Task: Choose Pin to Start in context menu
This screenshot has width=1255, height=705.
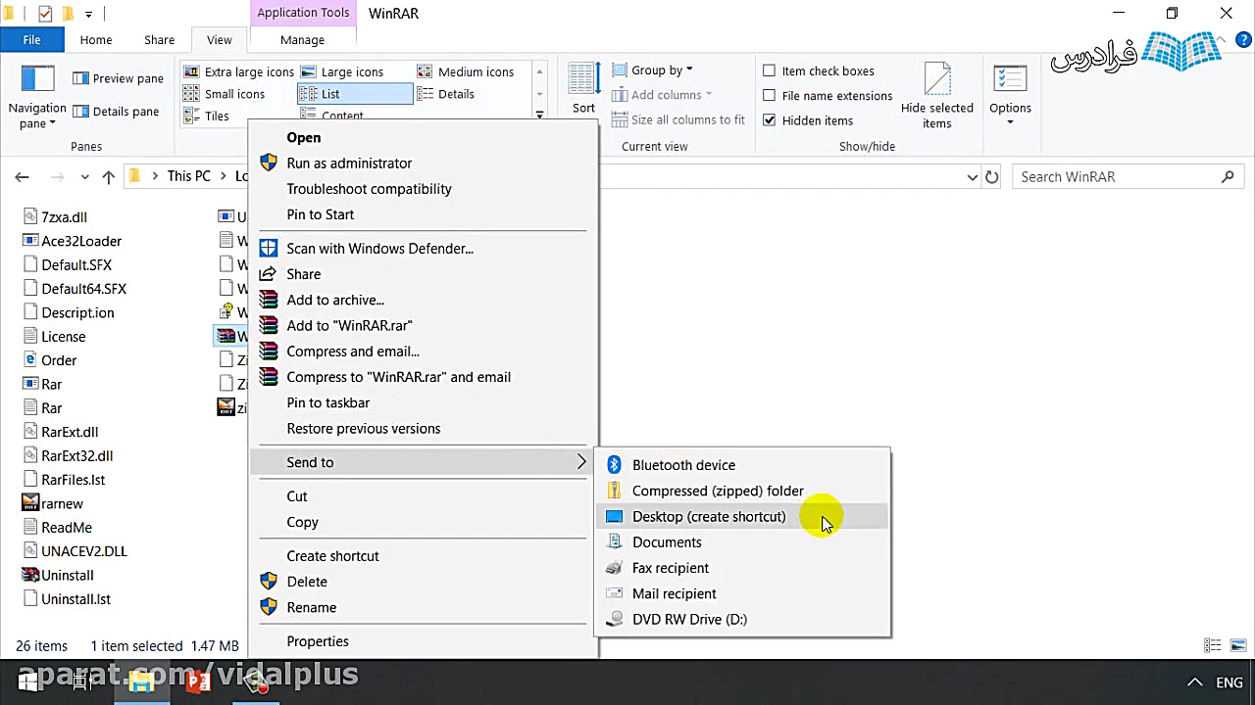Action: 321,214
